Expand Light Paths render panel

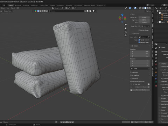pyautogui.click(x=163, y=104)
